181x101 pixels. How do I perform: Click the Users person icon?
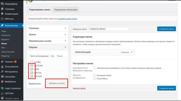click(x=2, y=66)
